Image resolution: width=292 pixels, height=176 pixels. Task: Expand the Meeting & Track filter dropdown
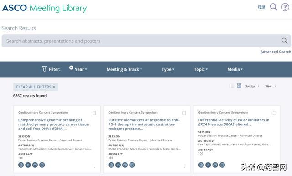[124, 69]
